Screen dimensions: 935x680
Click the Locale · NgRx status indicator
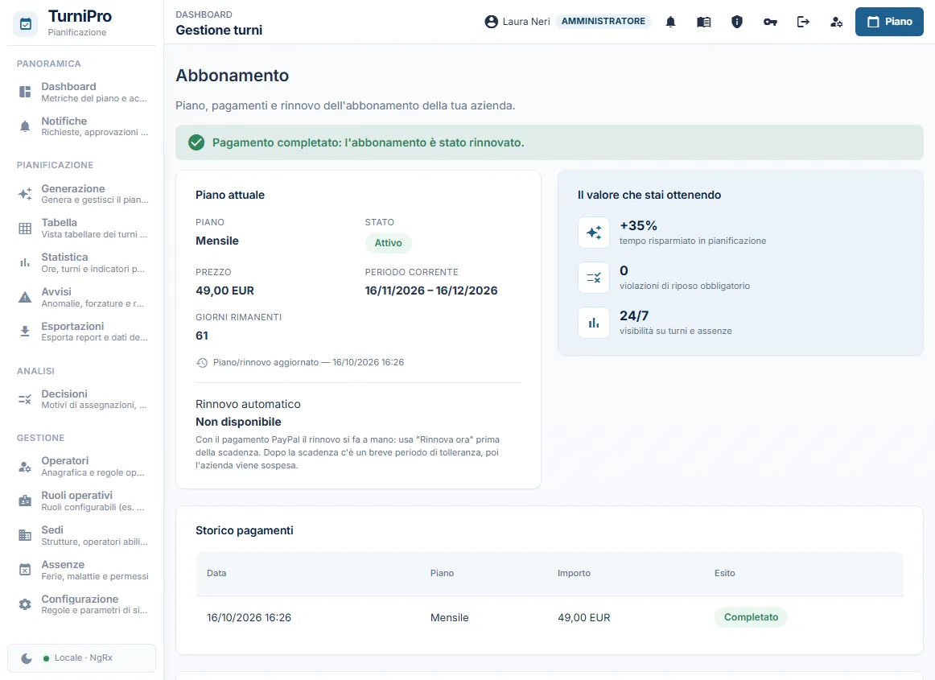[x=78, y=658]
